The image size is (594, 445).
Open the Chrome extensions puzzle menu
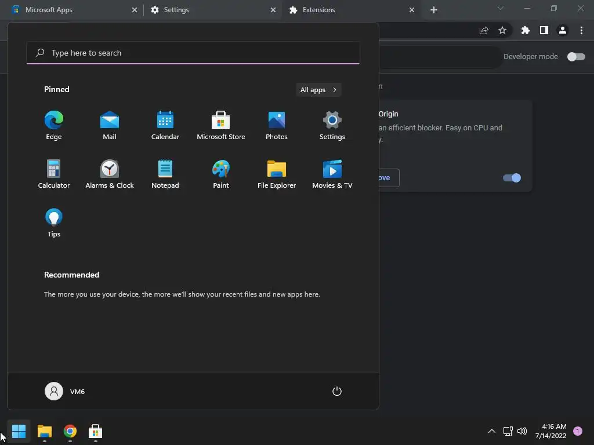point(526,31)
